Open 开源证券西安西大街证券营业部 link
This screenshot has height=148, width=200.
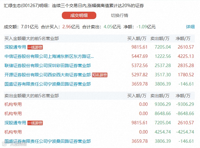(x=48, y=75)
